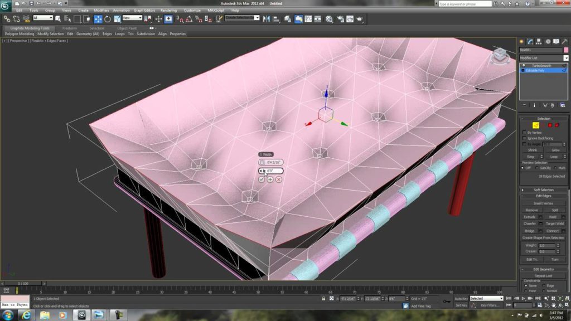Collapse the Soft Selection rollout
The width and height of the screenshot is (571, 321).
click(x=543, y=190)
